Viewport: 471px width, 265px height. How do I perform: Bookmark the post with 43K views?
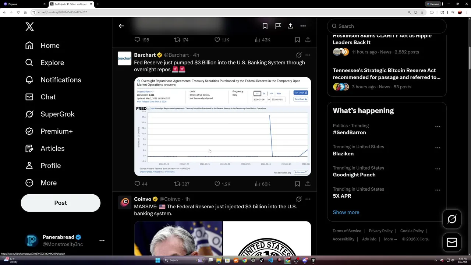click(297, 40)
